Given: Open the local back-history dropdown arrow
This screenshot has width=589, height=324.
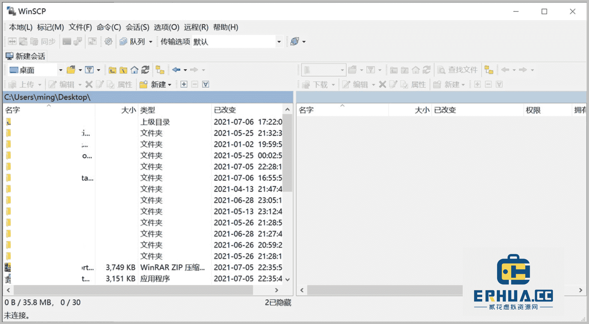Looking at the screenshot, I should 185,70.
